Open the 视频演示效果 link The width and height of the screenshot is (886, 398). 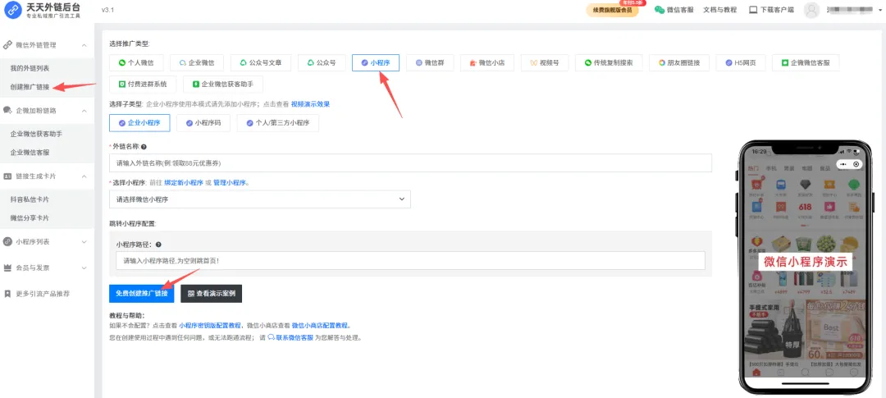(310, 104)
